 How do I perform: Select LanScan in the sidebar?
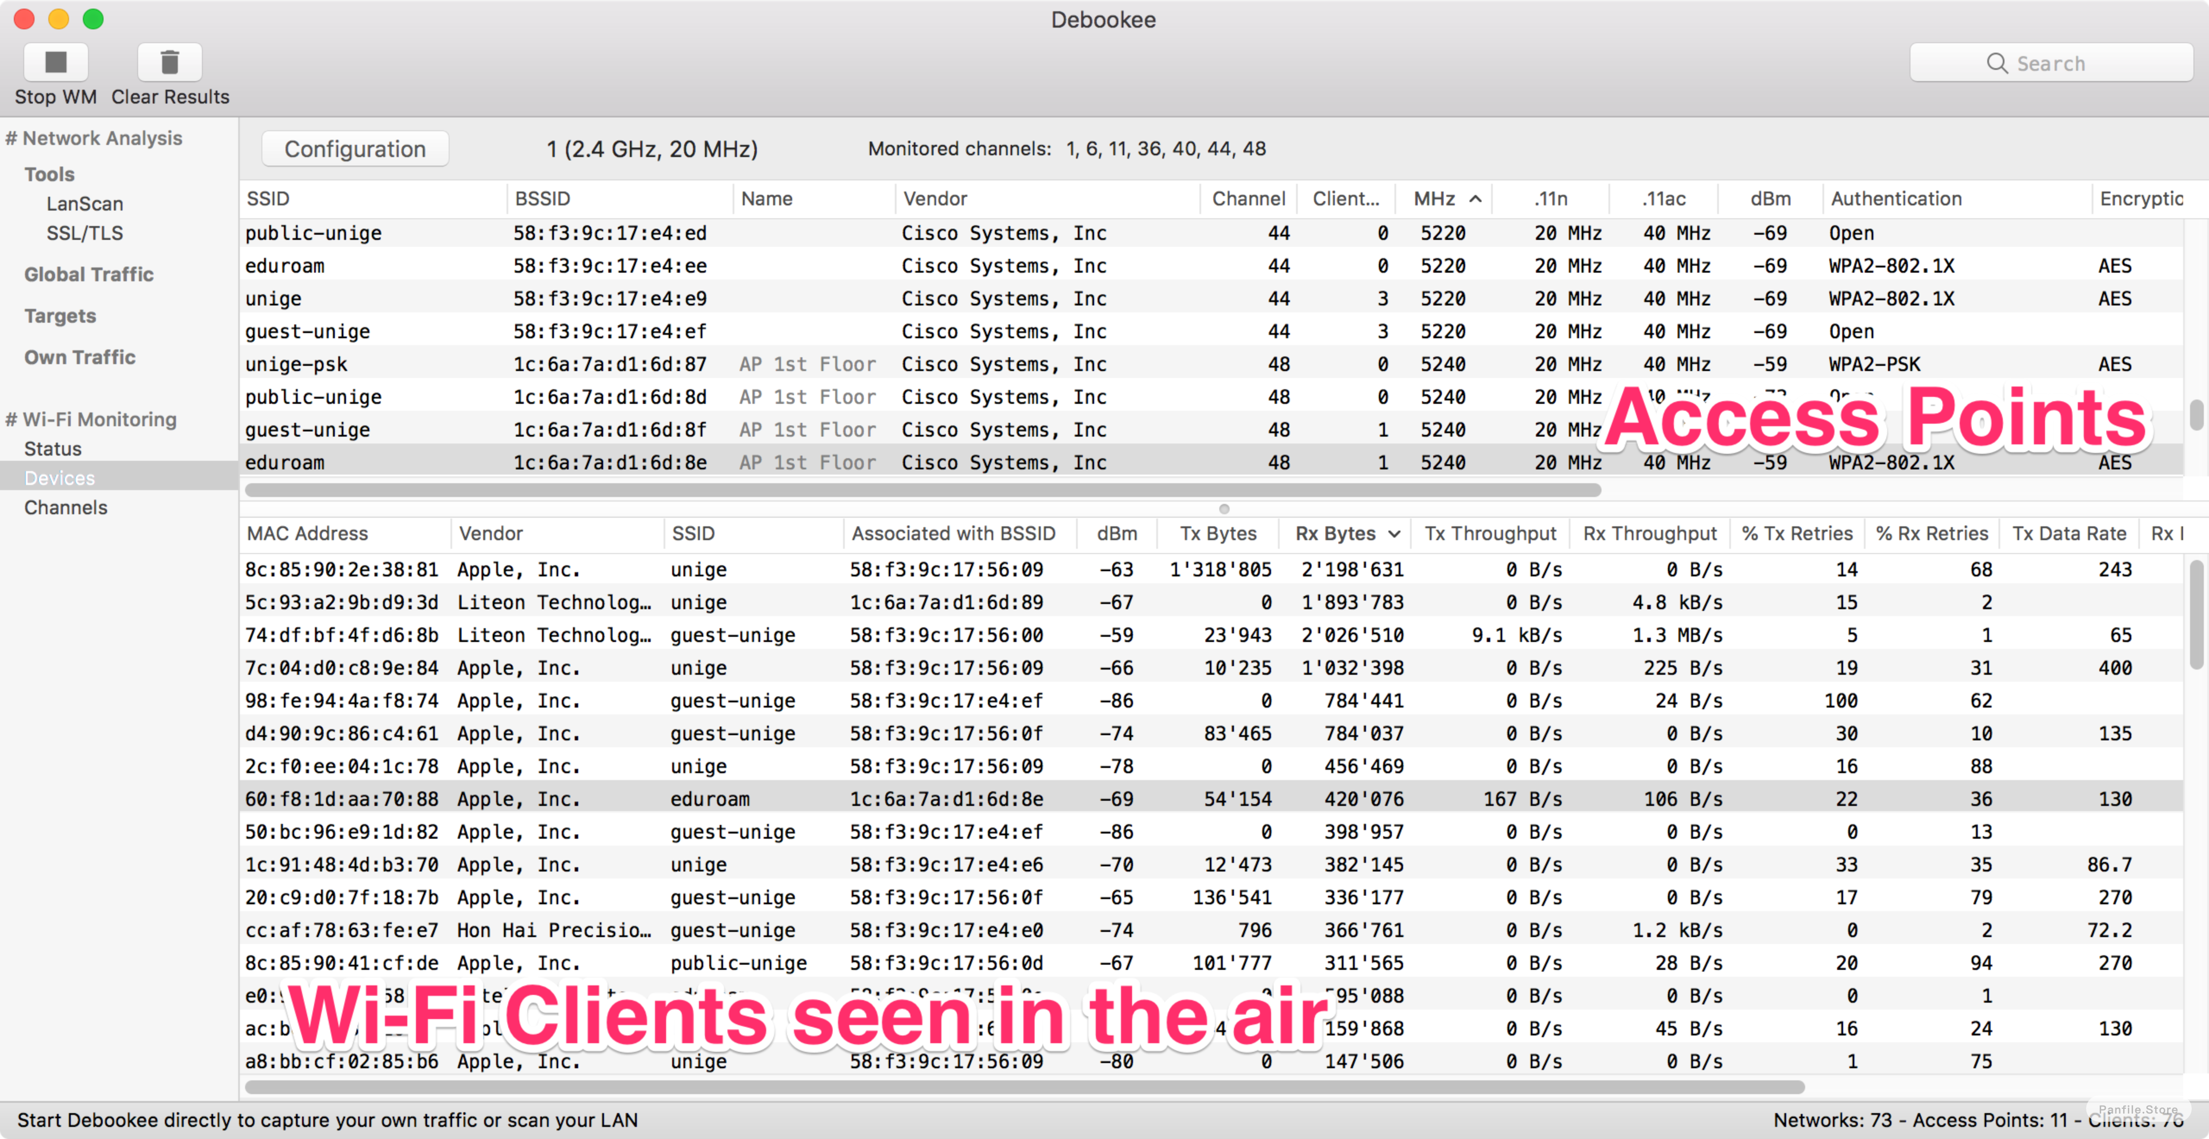tap(85, 203)
